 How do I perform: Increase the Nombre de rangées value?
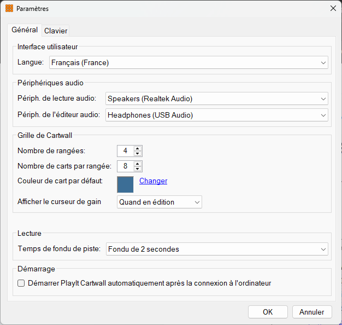click(138, 148)
